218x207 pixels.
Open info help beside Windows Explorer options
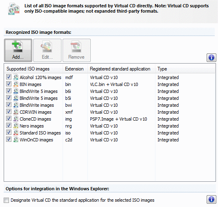click(x=211, y=199)
